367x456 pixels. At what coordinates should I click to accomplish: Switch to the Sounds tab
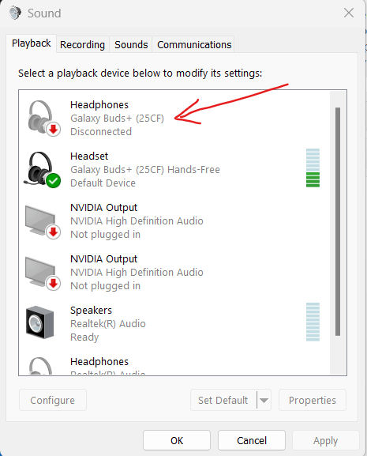131,44
